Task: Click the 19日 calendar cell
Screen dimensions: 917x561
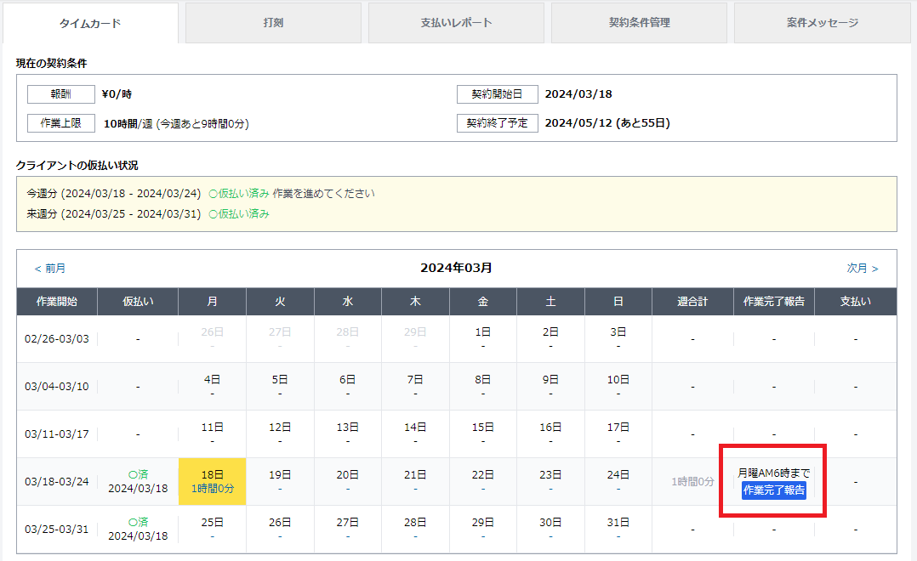Action: (280, 475)
